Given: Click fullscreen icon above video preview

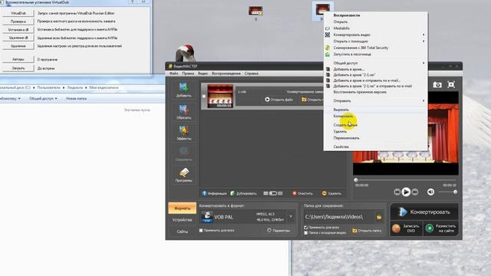Looking at the screenshot, I should (451, 85).
